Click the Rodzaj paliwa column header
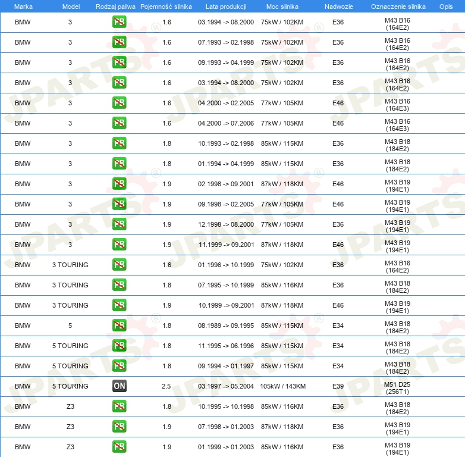465x457 pixels. pyautogui.click(x=115, y=7)
